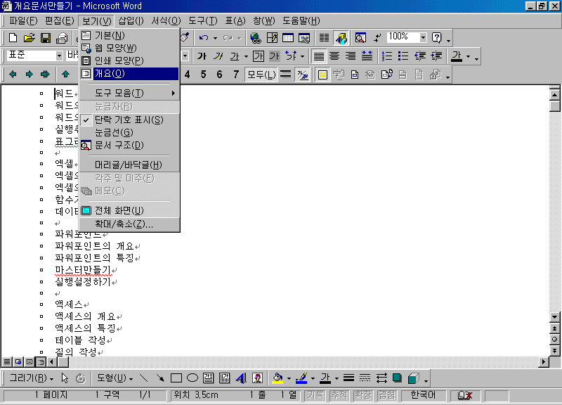The image size is (562, 405).
Task: Toggle the character shading button
Action: (275, 56)
